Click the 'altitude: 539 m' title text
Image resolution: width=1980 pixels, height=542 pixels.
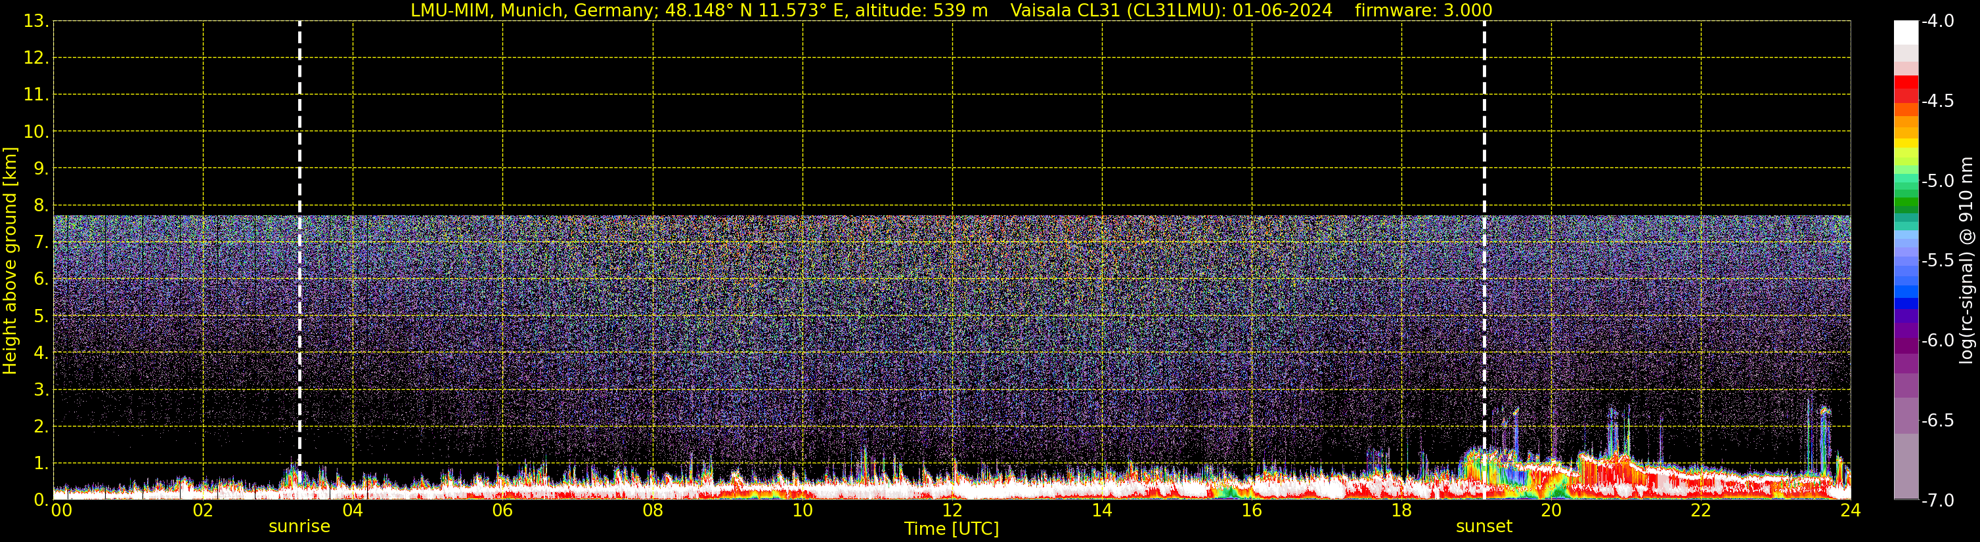pyautogui.click(x=921, y=10)
